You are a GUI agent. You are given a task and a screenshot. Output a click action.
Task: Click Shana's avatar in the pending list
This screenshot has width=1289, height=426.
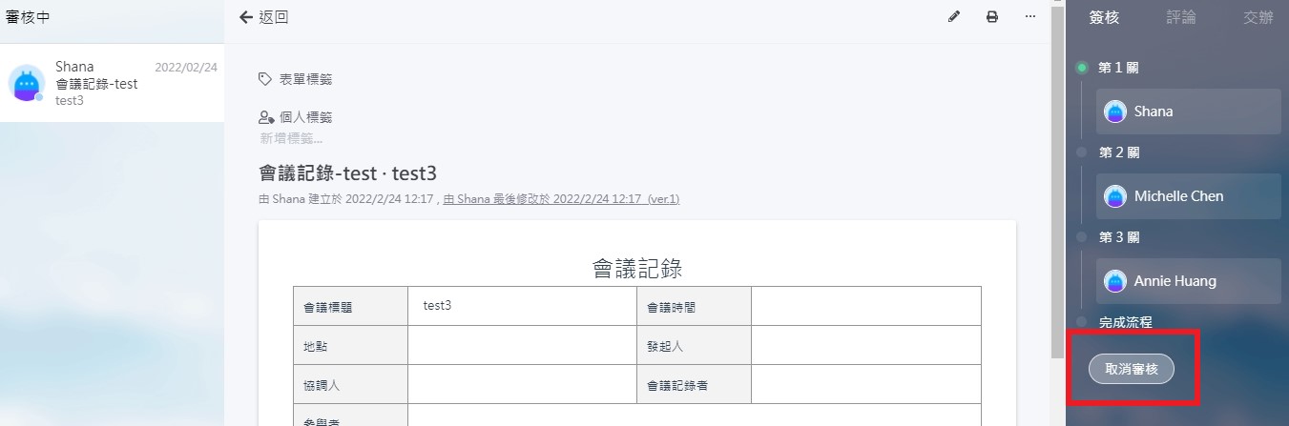[x=27, y=83]
